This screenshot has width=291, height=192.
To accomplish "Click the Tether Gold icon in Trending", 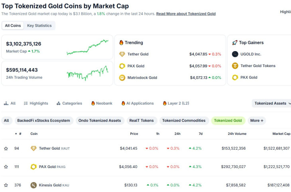I will click(122, 54).
